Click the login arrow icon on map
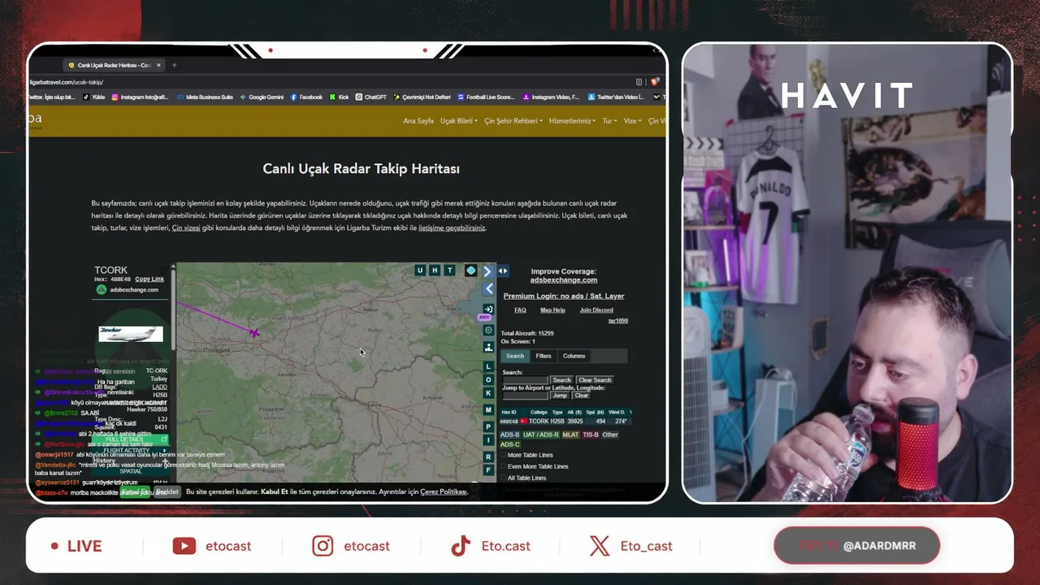The height and width of the screenshot is (585, 1040). (x=488, y=309)
